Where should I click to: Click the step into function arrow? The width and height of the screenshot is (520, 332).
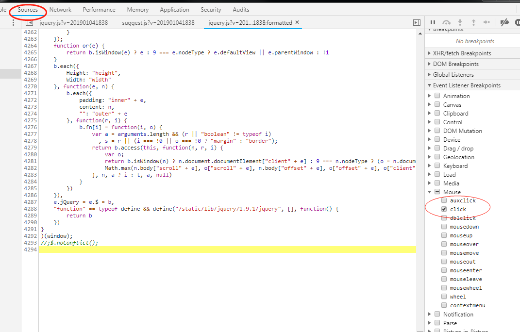460,22
